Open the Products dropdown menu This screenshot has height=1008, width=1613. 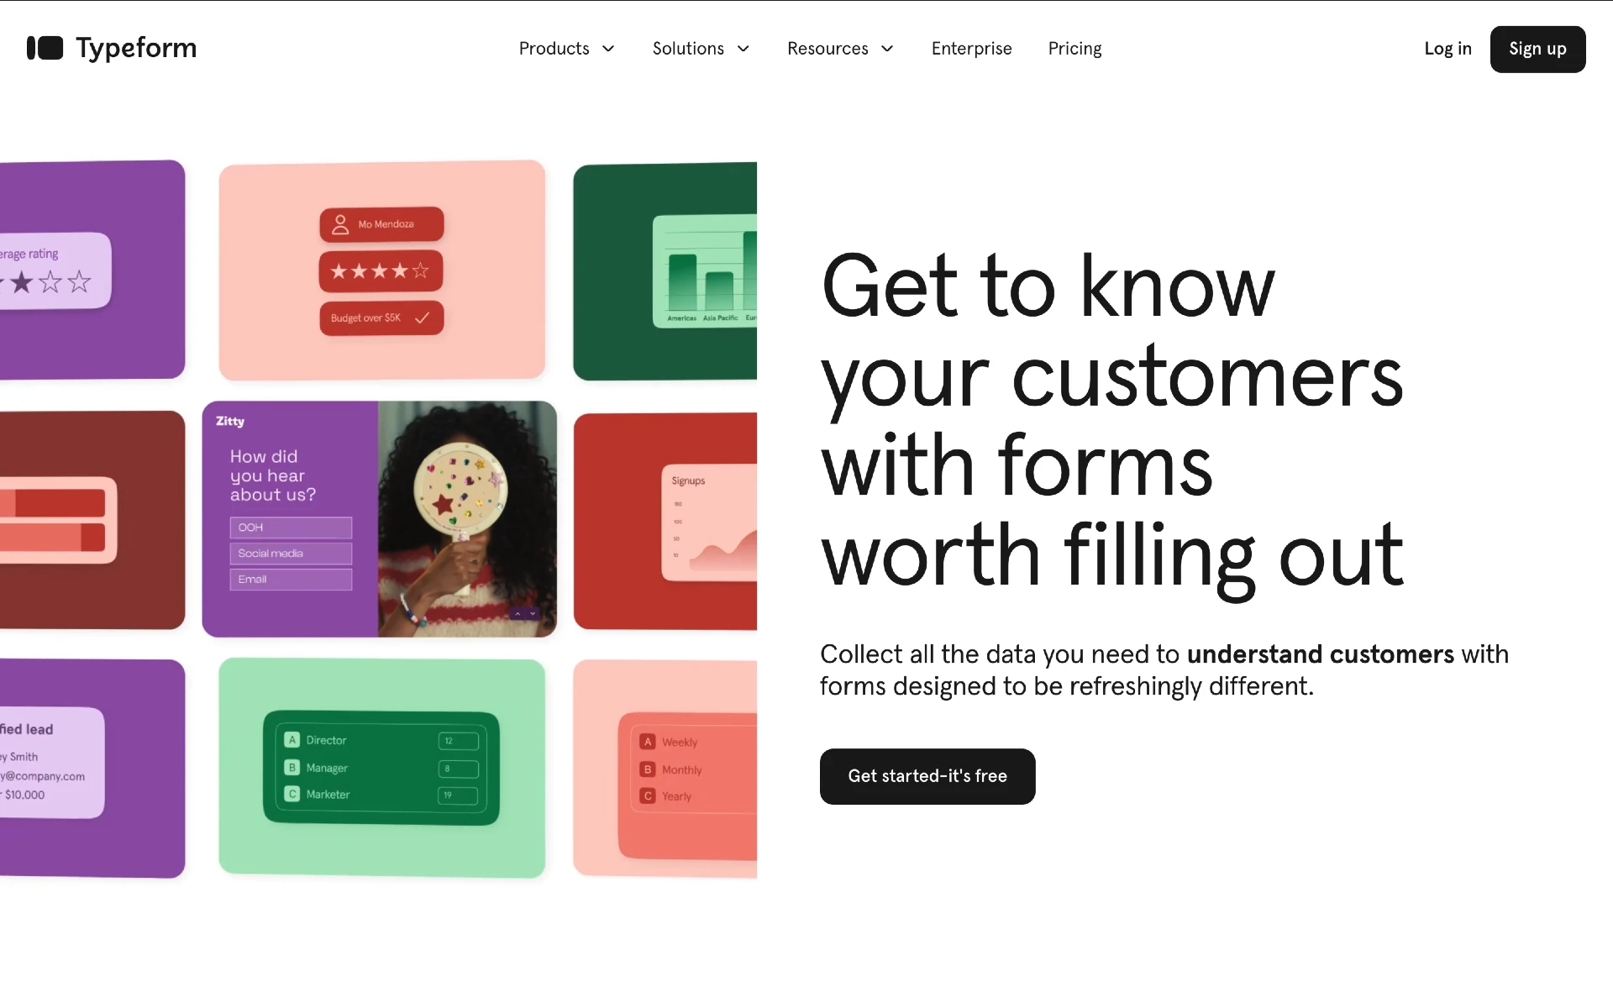tap(567, 49)
